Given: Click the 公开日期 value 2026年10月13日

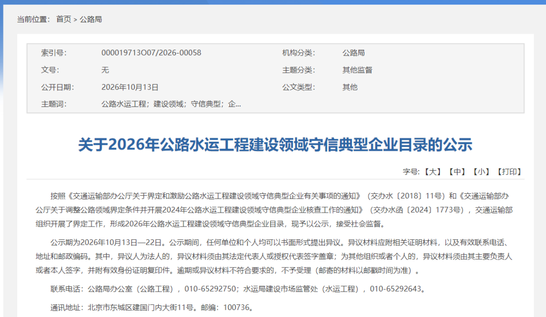Looking at the screenshot, I should (x=130, y=87).
